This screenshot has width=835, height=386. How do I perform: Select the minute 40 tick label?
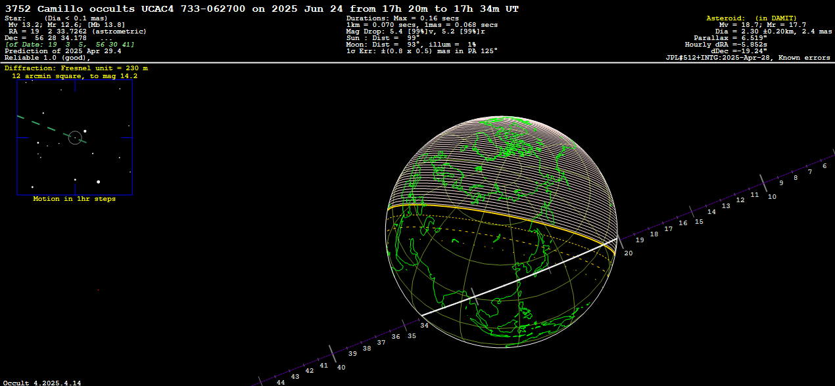point(341,368)
